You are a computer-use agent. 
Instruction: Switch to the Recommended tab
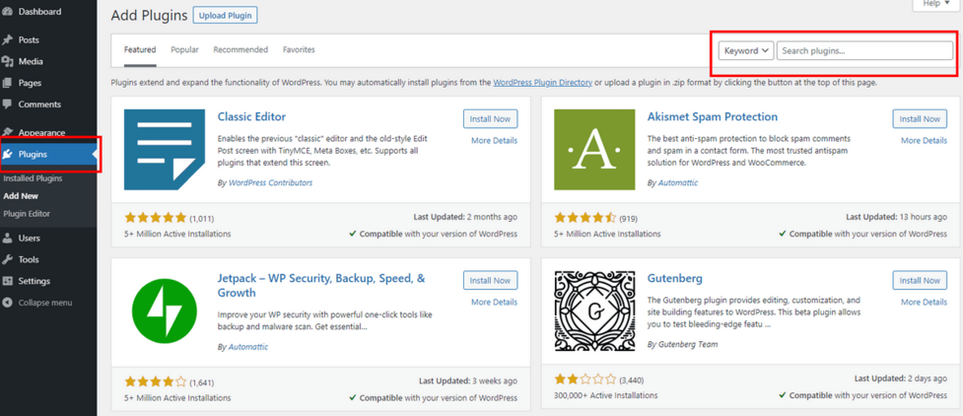point(241,50)
